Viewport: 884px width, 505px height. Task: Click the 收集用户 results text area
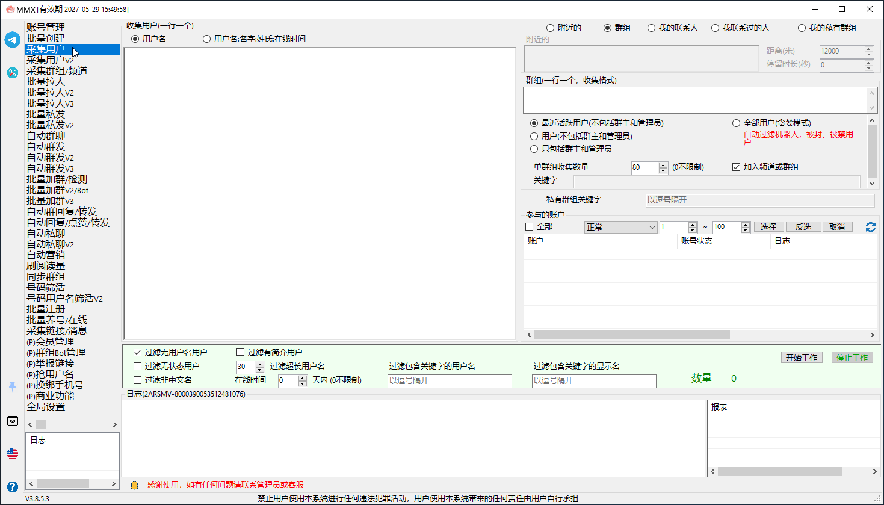tap(320, 193)
